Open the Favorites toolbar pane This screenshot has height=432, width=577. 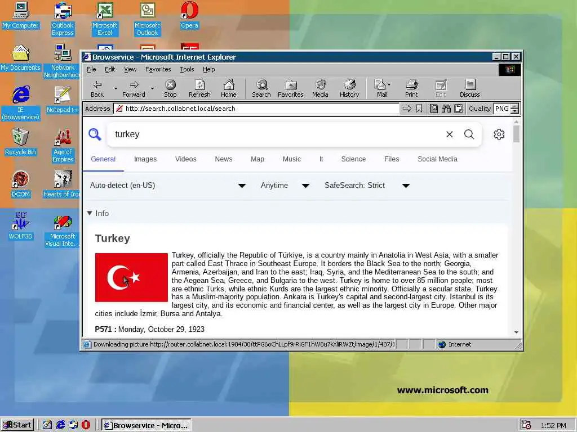(290, 89)
